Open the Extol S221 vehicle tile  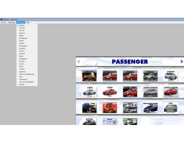[130, 108]
